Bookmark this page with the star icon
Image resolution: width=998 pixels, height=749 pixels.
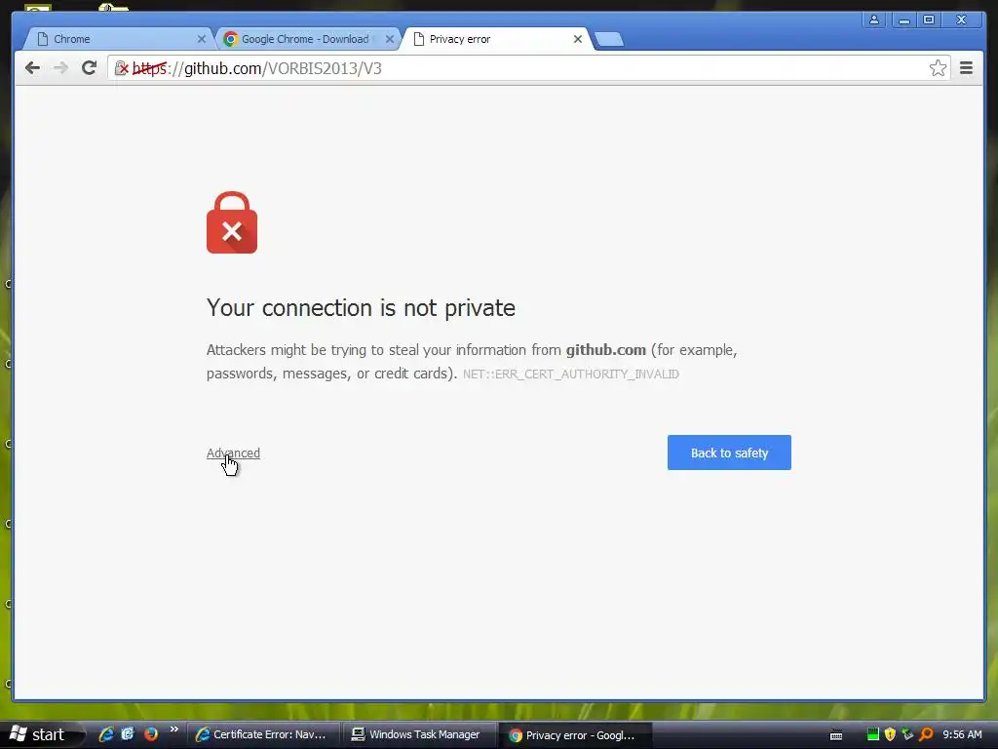(938, 68)
